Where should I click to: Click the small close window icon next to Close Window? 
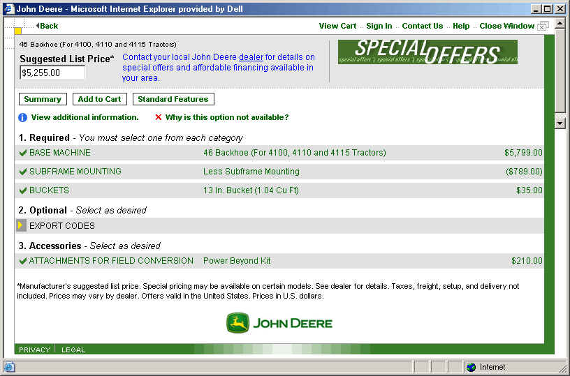(543, 27)
